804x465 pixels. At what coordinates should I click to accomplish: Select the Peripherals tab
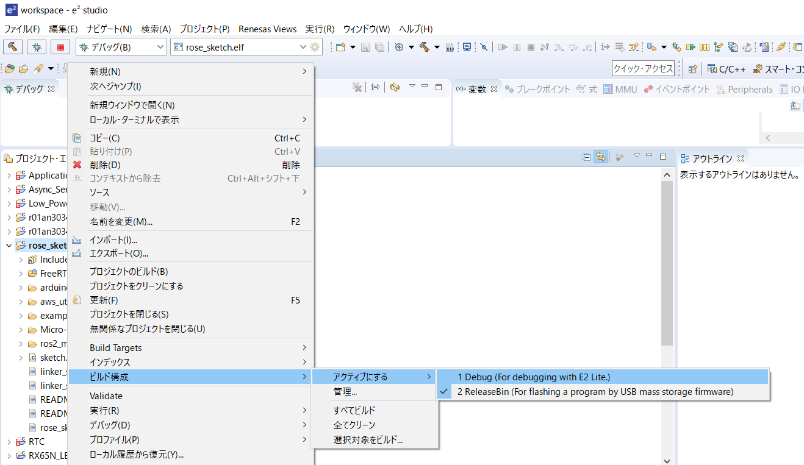coord(744,89)
